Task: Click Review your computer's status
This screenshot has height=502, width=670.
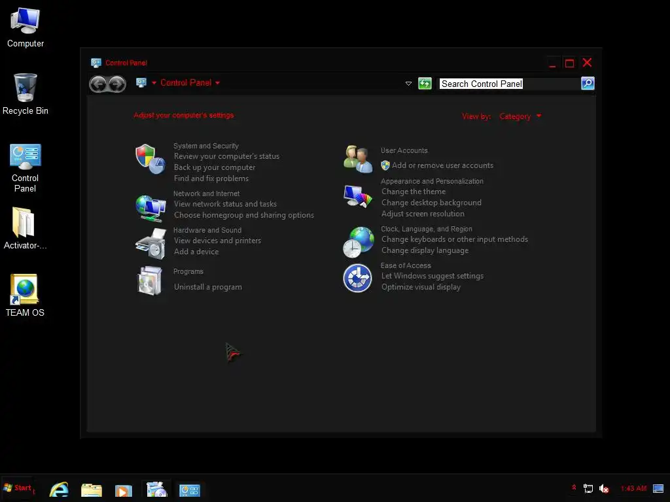Action: point(226,156)
